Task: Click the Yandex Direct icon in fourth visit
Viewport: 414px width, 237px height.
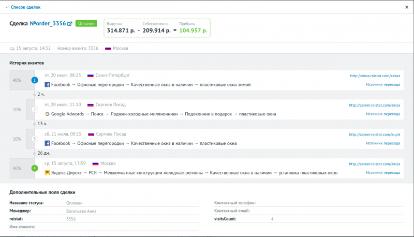Action: pos(47,173)
